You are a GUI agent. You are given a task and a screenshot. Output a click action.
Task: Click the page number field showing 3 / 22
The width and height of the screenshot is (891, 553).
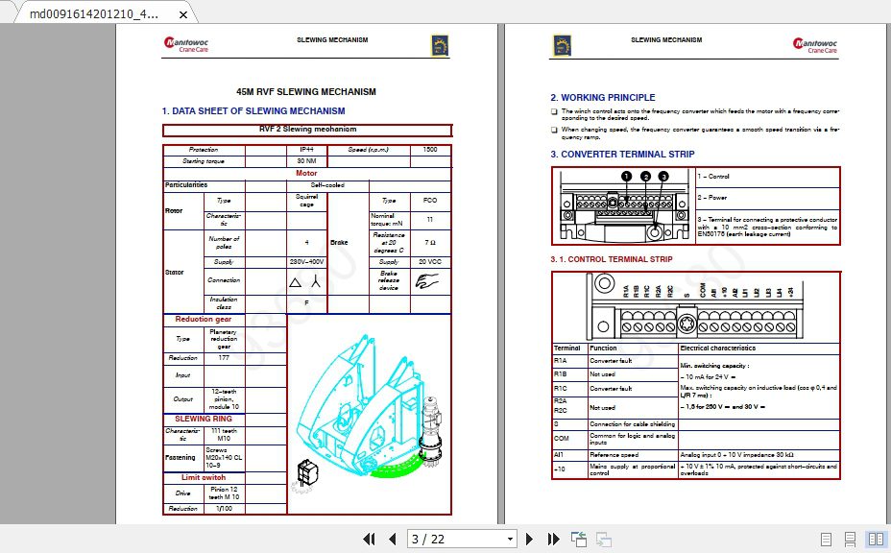(x=455, y=539)
